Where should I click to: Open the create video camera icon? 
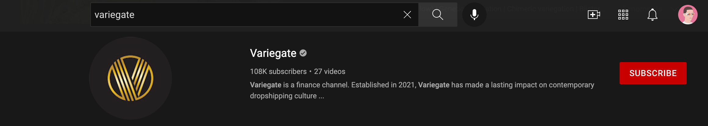[x=594, y=15]
